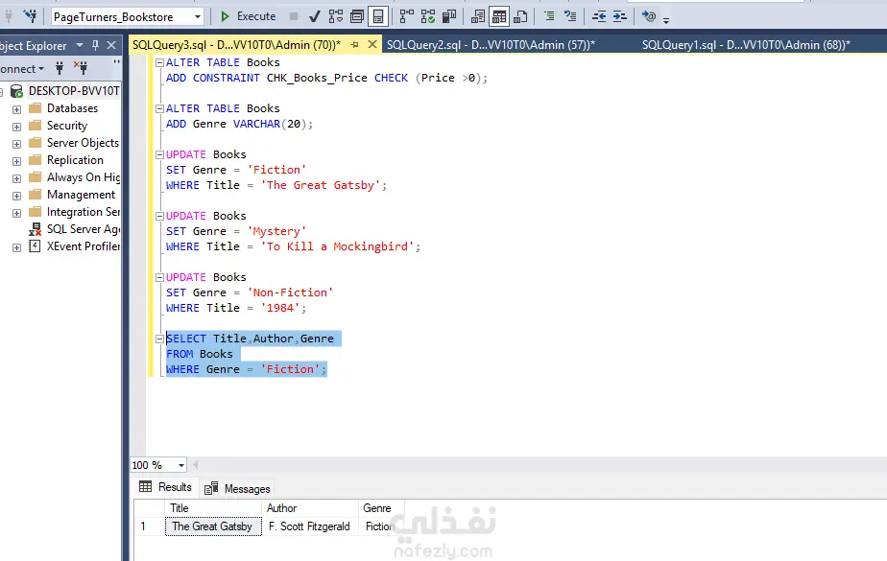Close the Object Explorer panel
This screenshot has width=887, height=561.
coord(111,45)
